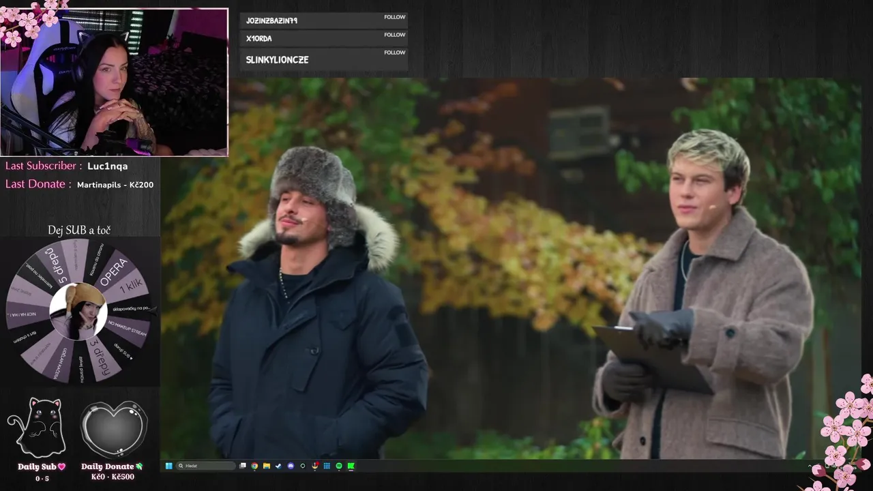Click the 'Dej SUB a toč' heading
Viewport: 873px width, 491px height.
click(x=79, y=230)
